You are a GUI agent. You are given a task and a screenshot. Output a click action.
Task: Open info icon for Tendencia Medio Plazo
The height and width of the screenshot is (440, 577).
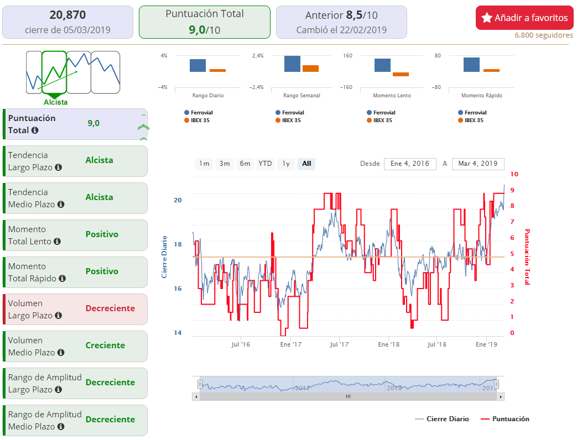tap(61, 205)
